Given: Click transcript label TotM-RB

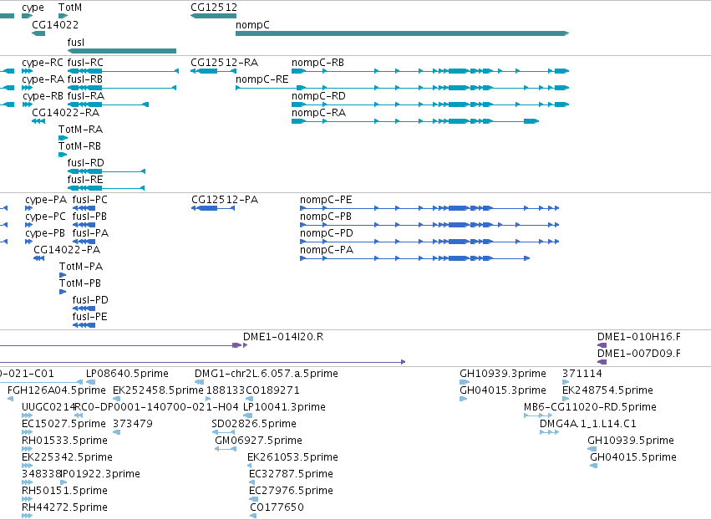Looking at the screenshot, I should pyautogui.click(x=80, y=146).
